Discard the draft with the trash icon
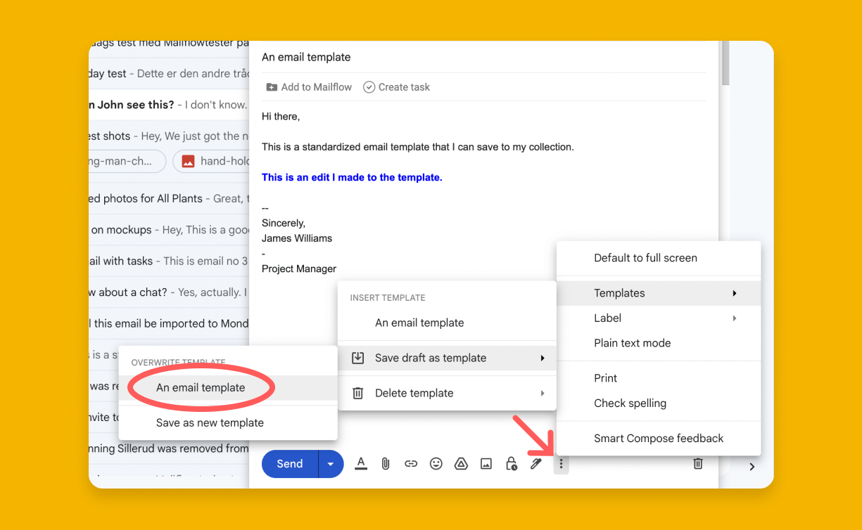 pos(697,463)
